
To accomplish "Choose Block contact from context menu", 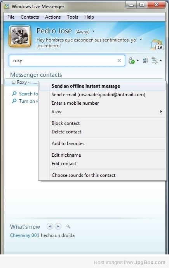I will pyautogui.click(x=66, y=123).
